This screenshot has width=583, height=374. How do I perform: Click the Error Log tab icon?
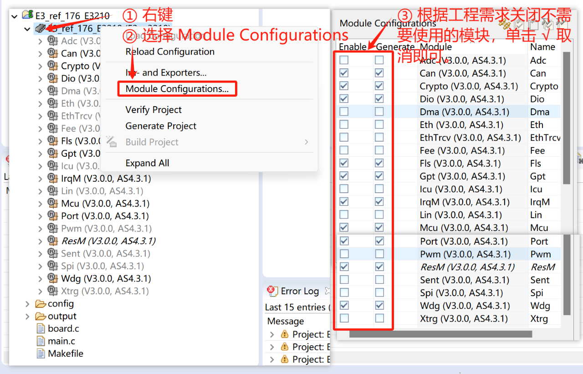pyautogui.click(x=272, y=291)
